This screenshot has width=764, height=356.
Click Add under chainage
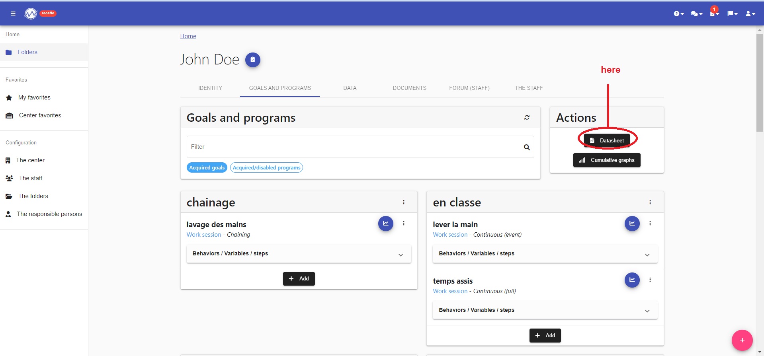tap(299, 279)
